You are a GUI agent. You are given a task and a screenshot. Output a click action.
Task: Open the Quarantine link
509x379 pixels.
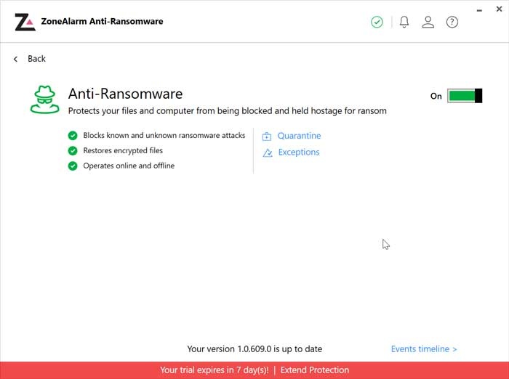coord(299,136)
